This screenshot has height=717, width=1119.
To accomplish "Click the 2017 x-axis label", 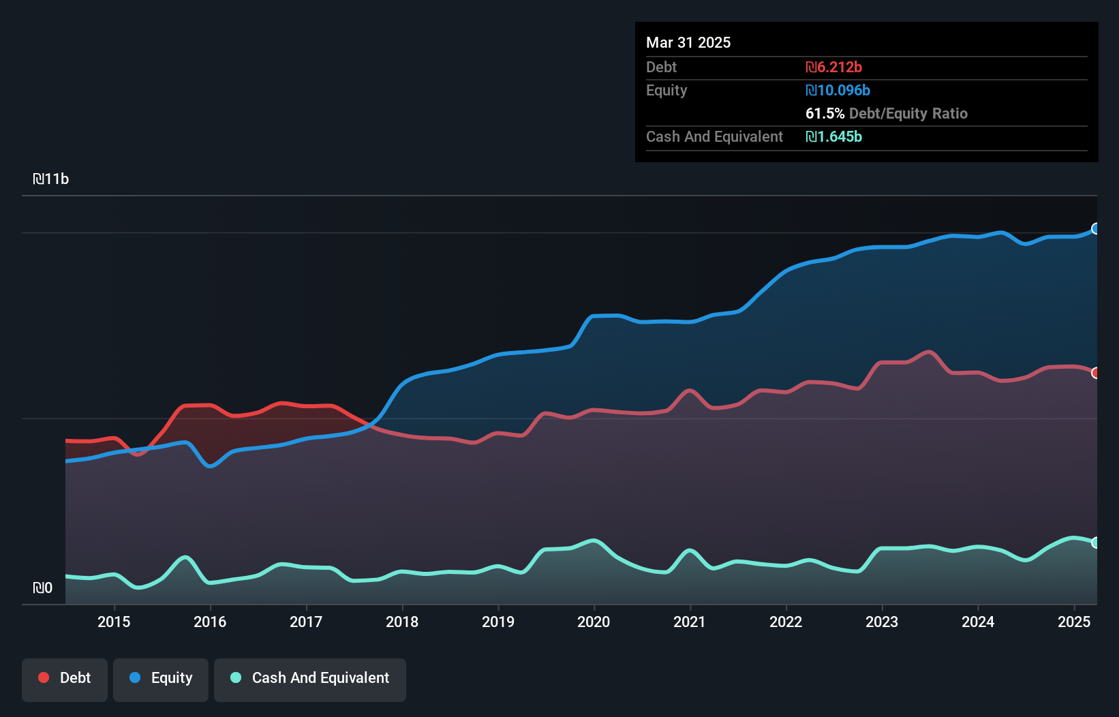I will pyautogui.click(x=306, y=622).
